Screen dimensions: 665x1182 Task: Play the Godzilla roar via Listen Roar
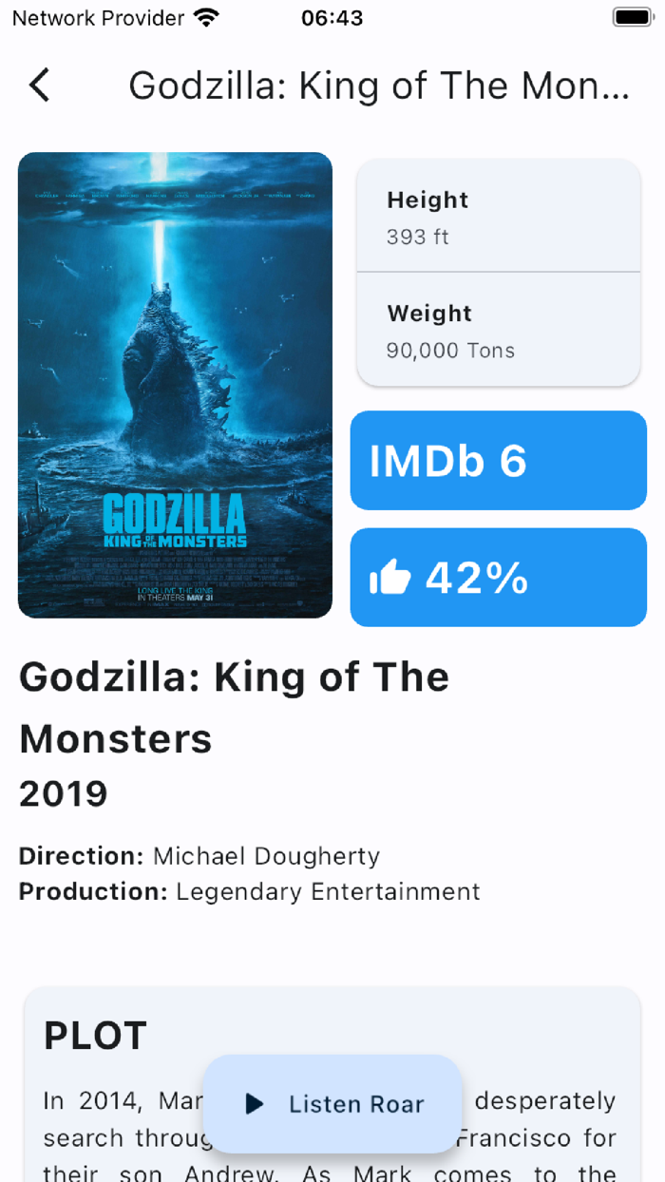pyautogui.click(x=332, y=1104)
